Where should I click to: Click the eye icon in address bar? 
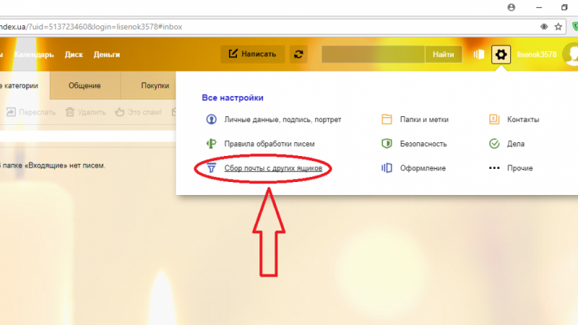[x=544, y=27]
